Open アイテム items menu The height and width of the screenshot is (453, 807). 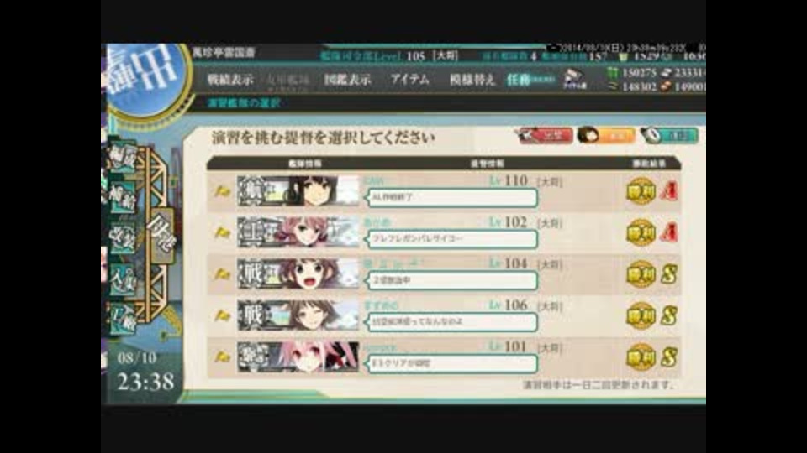tap(409, 80)
